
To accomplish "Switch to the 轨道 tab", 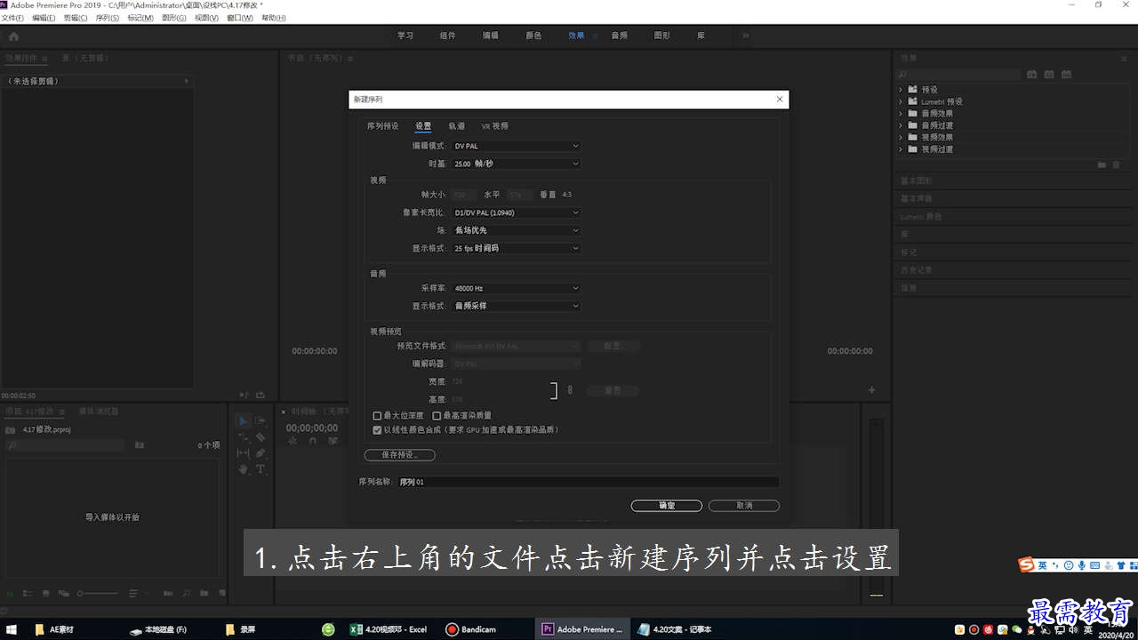I will tap(456, 126).
